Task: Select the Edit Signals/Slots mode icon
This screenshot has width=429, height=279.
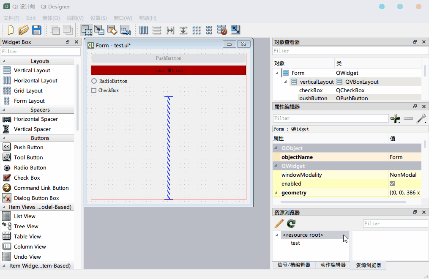Action: [x=99, y=30]
